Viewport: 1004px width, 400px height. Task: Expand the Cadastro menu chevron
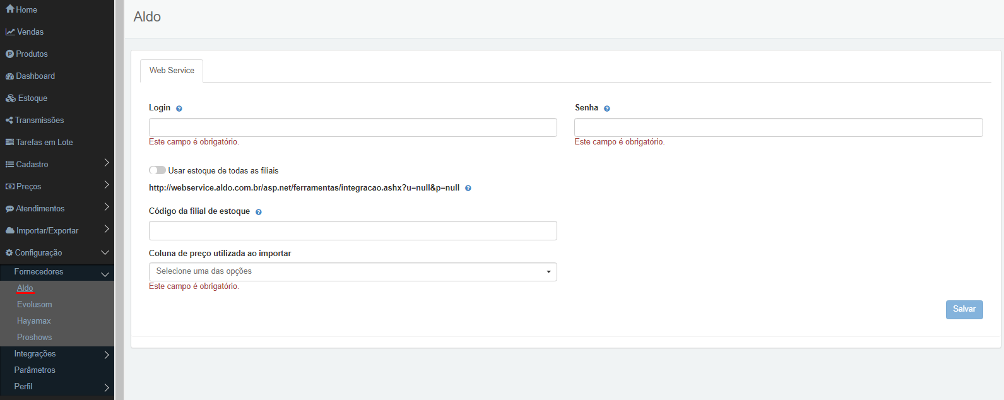pyautogui.click(x=107, y=163)
